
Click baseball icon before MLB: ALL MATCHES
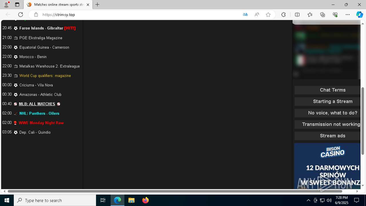tap(15, 104)
